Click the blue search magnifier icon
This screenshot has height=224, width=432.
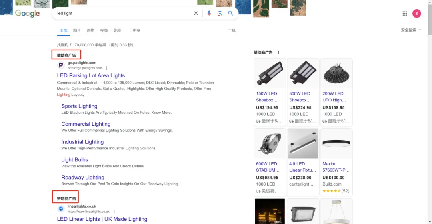[230, 13]
